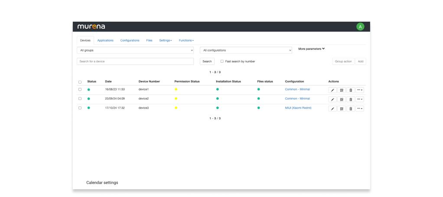This screenshot has height=197, width=443.
Task: Switch to the Applications tab
Action: tap(105, 40)
